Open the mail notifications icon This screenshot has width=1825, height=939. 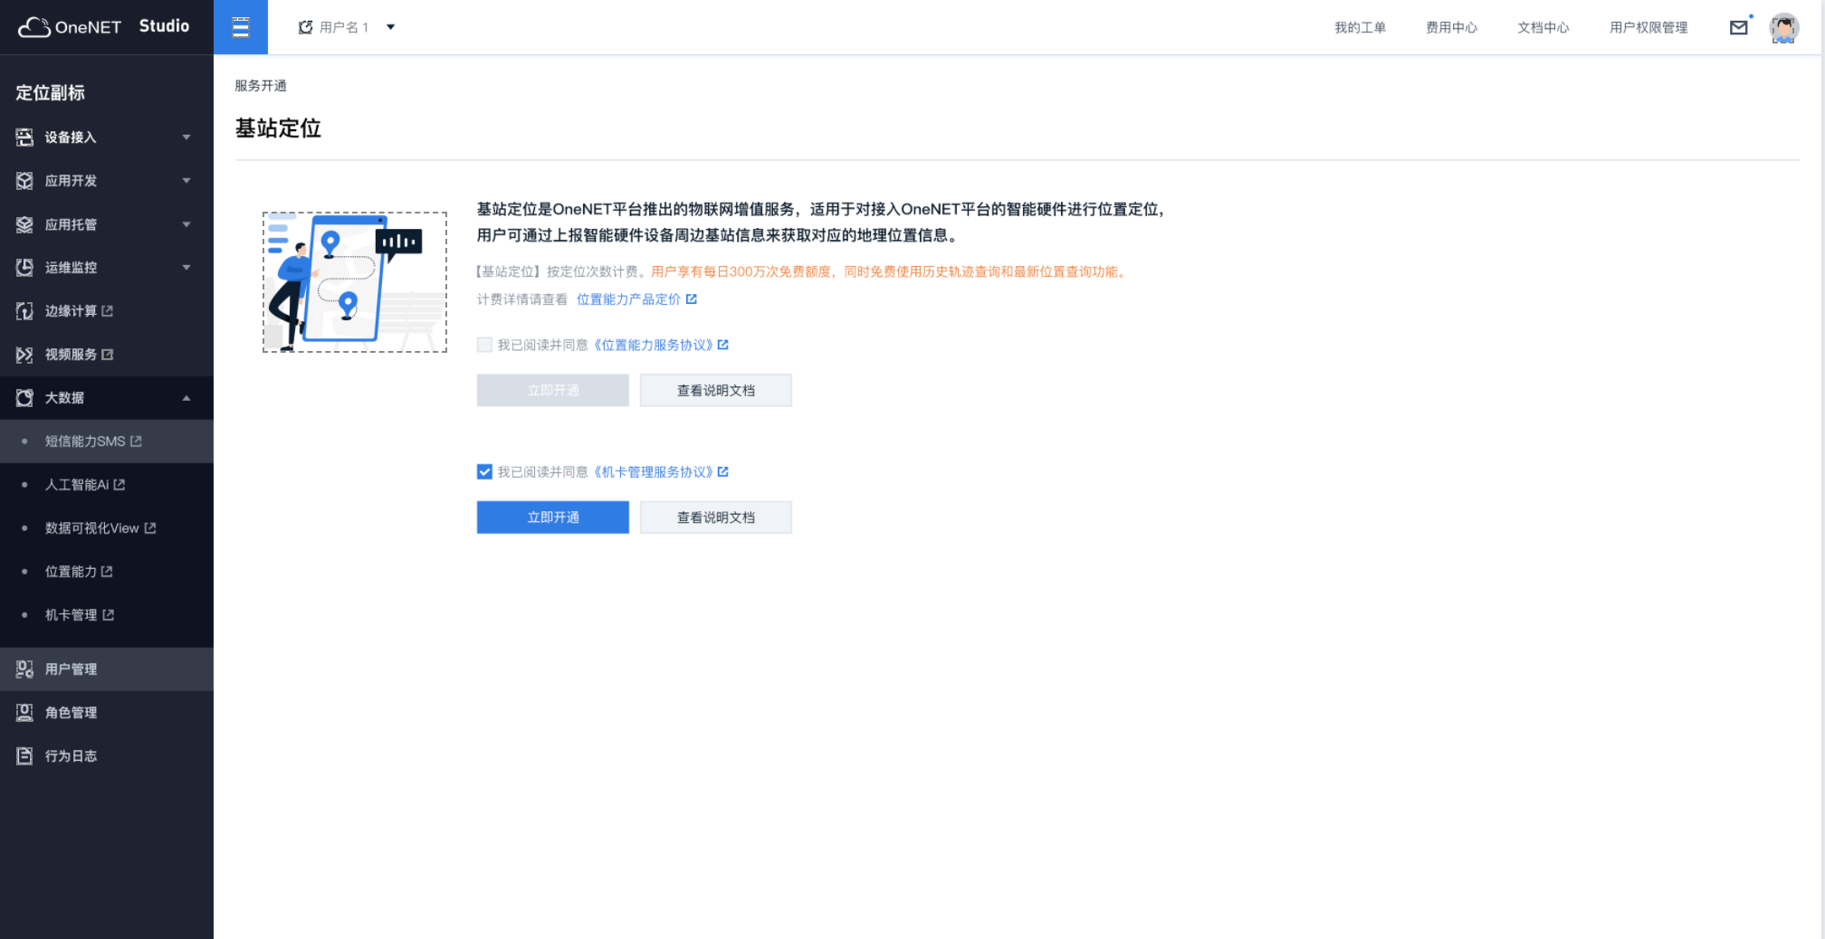(x=1739, y=28)
